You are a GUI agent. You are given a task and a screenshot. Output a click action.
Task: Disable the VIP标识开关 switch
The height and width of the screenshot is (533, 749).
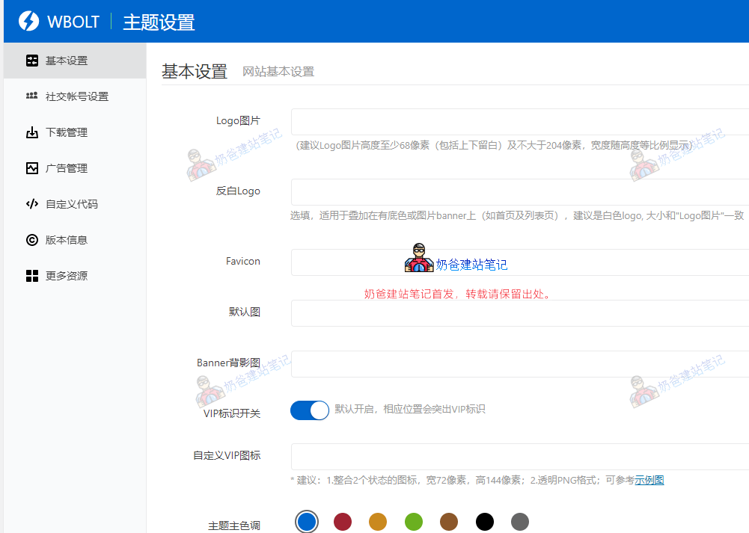pyautogui.click(x=309, y=410)
